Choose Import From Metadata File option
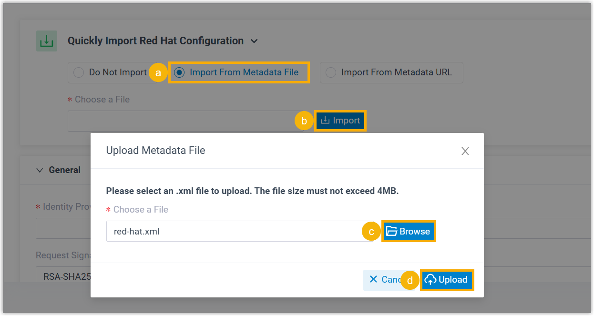Viewport: 594px width, 316px height. click(x=179, y=73)
